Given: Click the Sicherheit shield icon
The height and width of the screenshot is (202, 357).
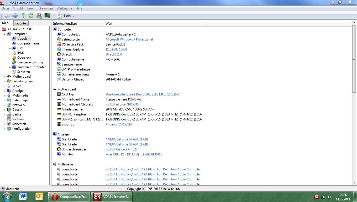Looking at the screenshot, I should 9,124.
